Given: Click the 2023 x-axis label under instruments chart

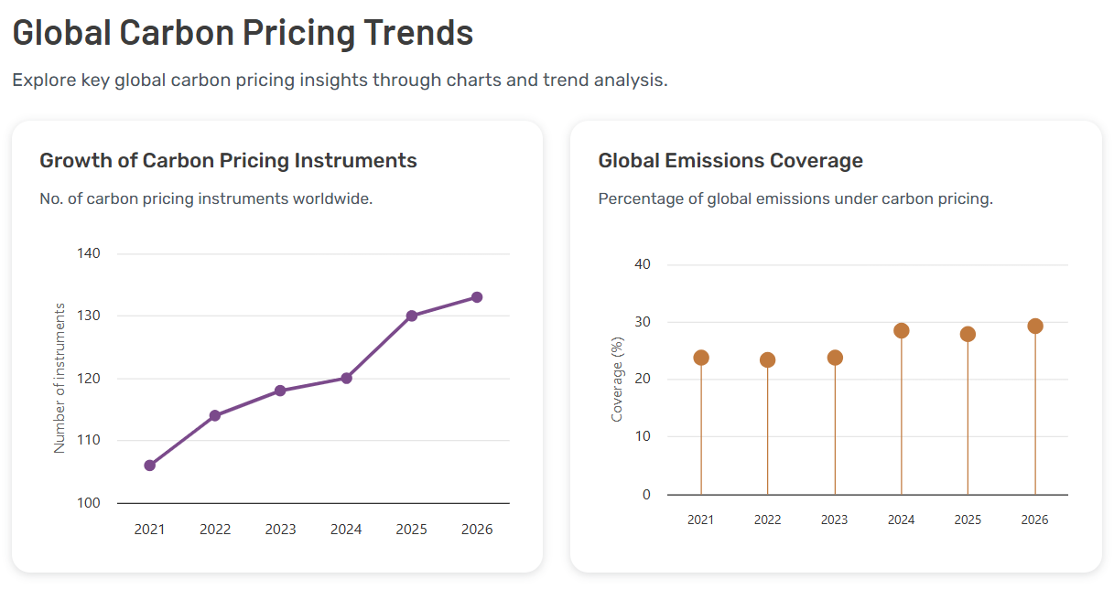Looking at the screenshot, I should [x=280, y=530].
